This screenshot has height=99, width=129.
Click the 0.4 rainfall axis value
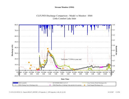pyautogui.click(x=114, y=45)
